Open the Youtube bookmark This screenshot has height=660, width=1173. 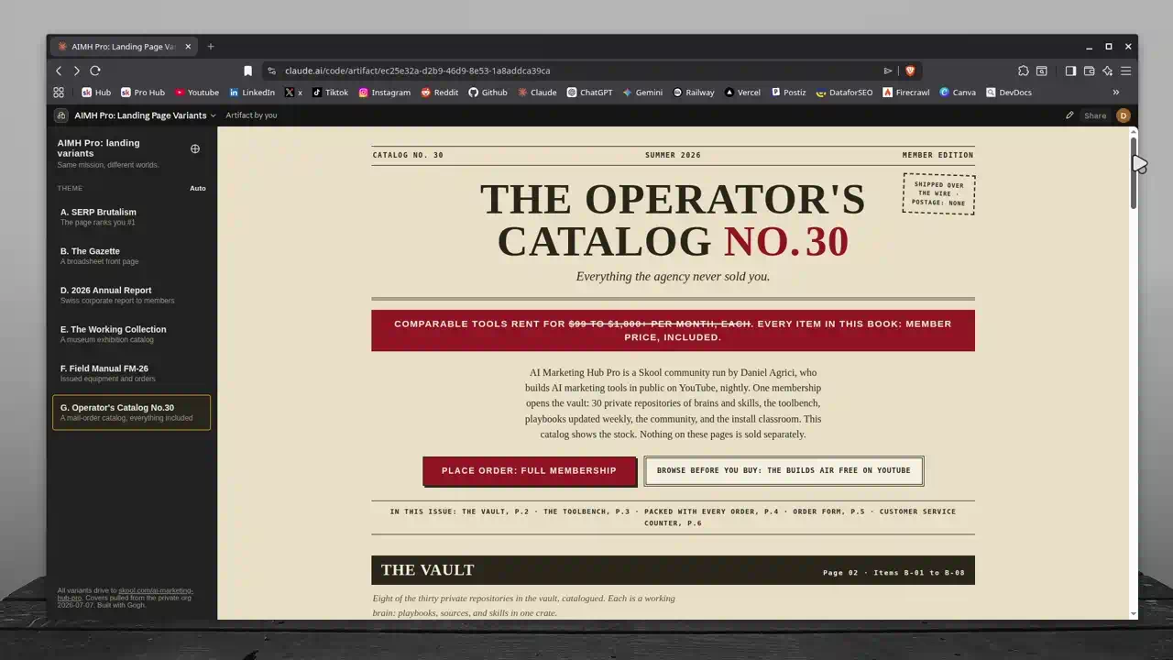pos(197,93)
